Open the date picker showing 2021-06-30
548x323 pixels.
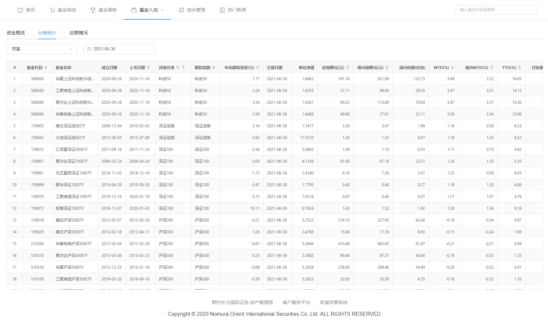pos(119,49)
